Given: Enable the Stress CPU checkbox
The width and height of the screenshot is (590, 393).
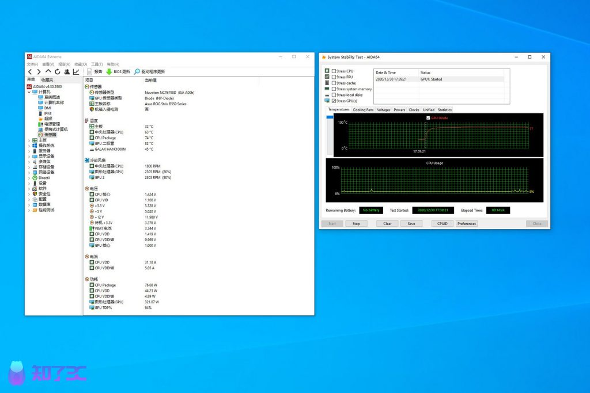Looking at the screenshot, I should [334, 71].
